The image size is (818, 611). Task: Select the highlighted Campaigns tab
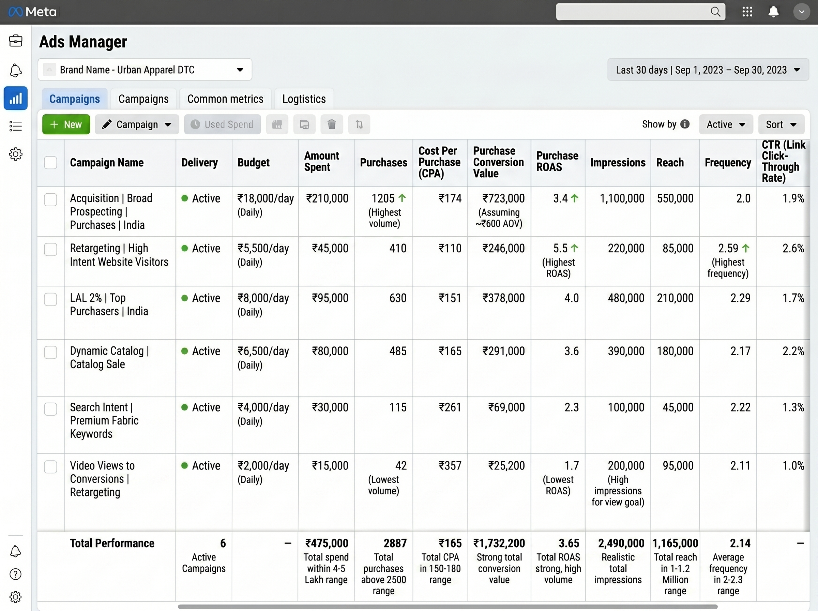point(75,99)
